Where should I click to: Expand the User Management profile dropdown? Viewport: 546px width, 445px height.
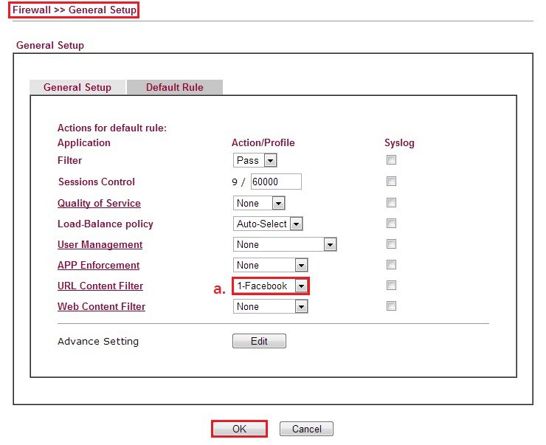point(285,244)
